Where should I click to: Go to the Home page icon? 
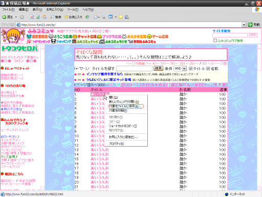(x=45, y=17)
